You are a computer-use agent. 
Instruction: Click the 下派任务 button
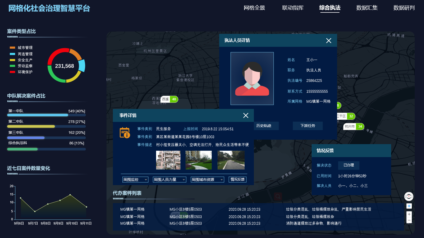click(x=308, y=126)
